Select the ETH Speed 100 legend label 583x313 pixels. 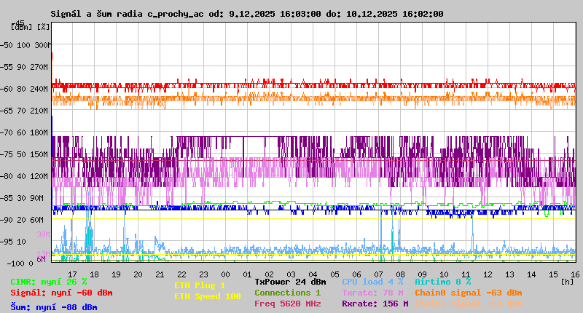(207, 296)
